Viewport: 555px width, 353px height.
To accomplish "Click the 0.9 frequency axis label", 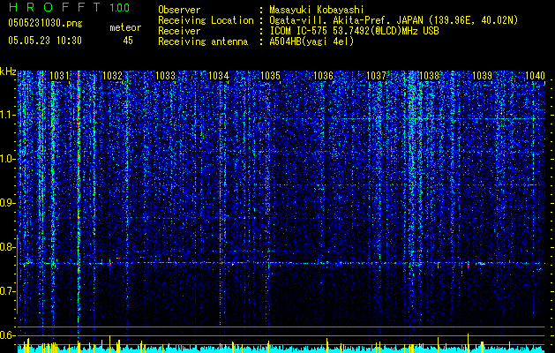I will pyautogui.click(x=8, y=203).
